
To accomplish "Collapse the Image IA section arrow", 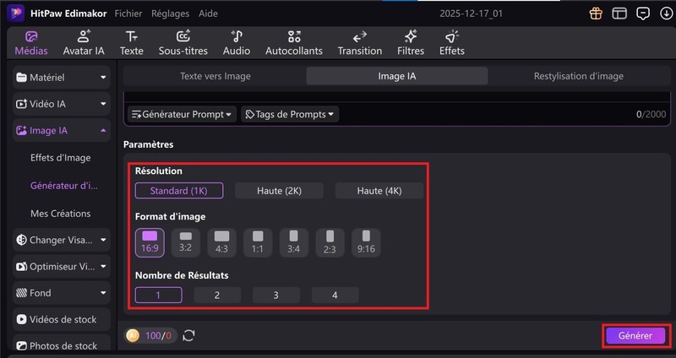I will pos(103,131).
